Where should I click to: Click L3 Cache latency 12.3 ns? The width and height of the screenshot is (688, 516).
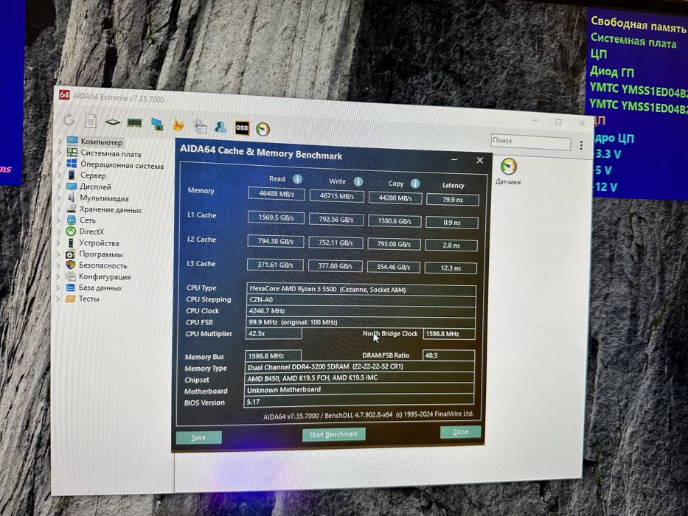451,268
